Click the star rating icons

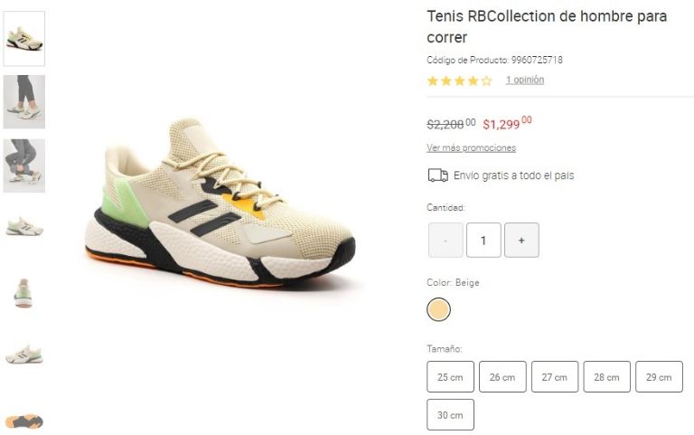(x=459, y=80)
